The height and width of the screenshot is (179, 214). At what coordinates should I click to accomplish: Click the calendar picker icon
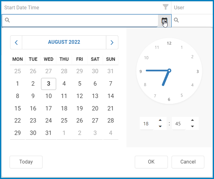click(164, 21)
